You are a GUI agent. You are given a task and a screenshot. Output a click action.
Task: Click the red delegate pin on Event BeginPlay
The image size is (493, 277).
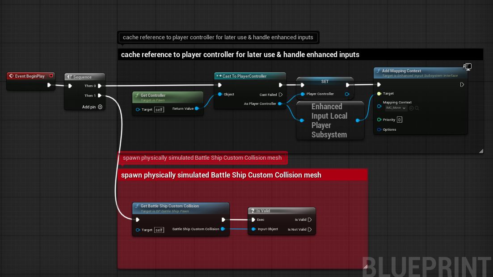point(51,76)
